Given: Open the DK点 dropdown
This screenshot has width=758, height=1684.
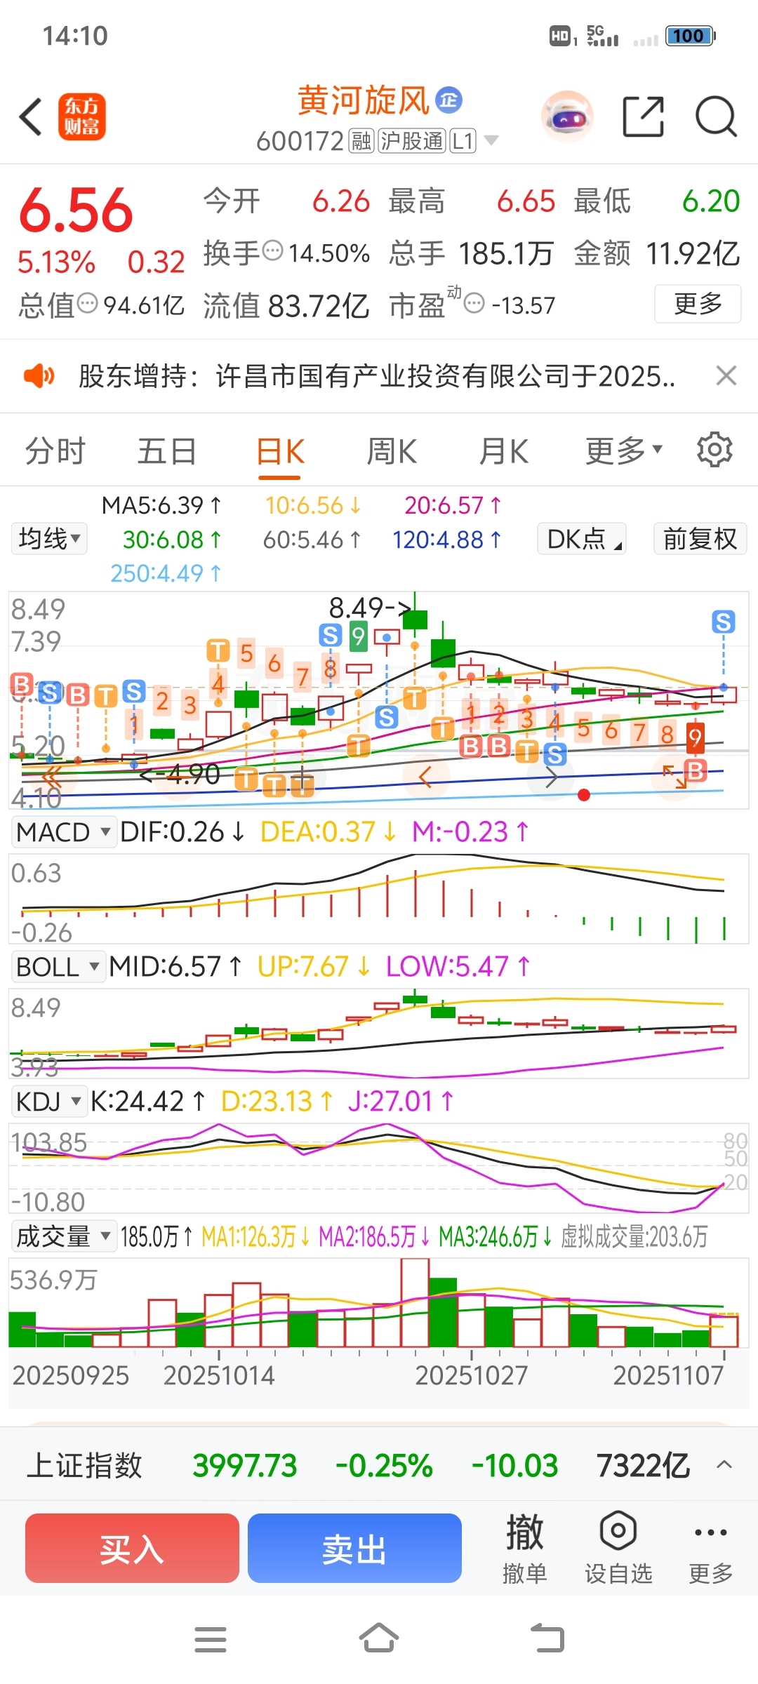Looking at the screenshot, I should click(582, 539).
